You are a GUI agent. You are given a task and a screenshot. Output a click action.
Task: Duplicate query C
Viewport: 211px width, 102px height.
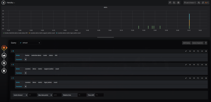point(198,78)
